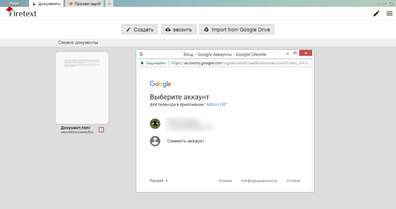The height and width of the screenshot is (209, 396).
Task: Click the clock in top bar
Action: [x=381, y=3]
